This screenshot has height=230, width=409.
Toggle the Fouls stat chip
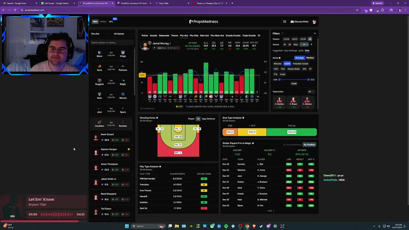pyautogui.click(x=282, y=74)
